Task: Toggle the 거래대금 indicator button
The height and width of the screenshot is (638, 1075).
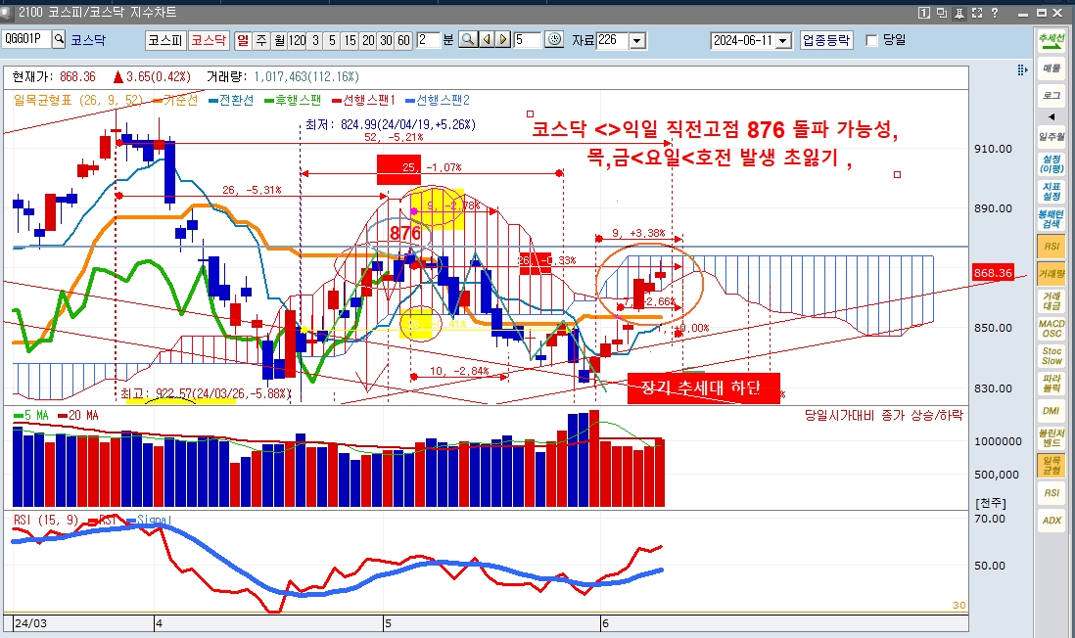Action: 1051,300
